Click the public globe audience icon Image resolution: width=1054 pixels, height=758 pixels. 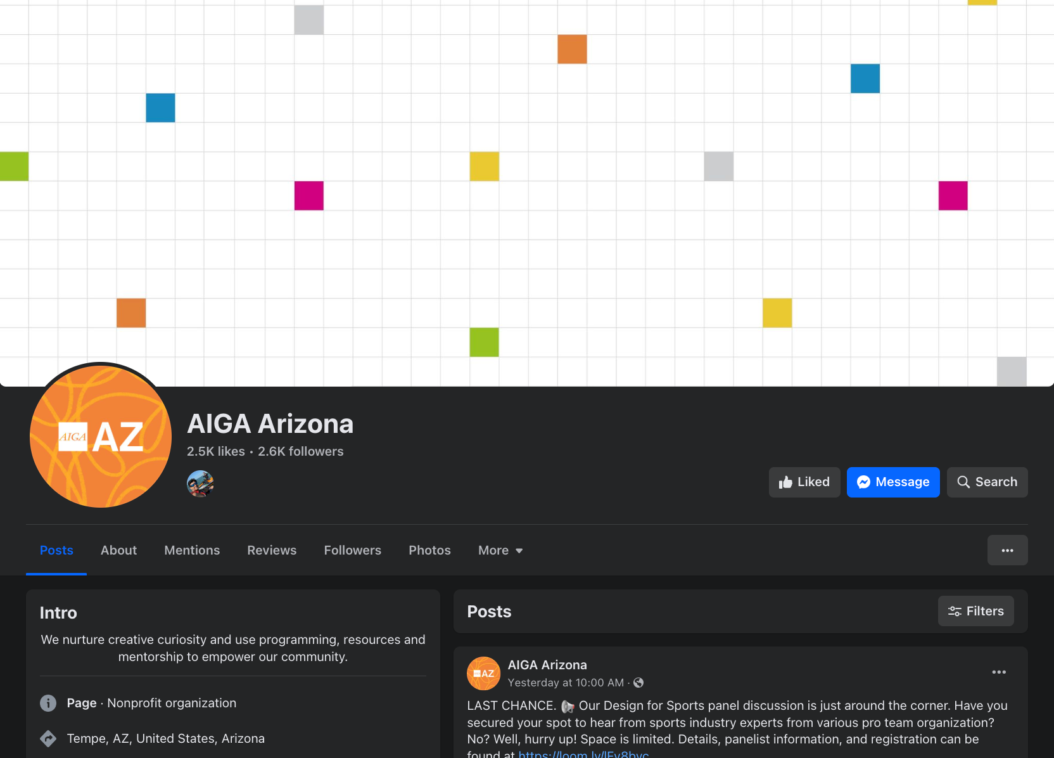638,683
